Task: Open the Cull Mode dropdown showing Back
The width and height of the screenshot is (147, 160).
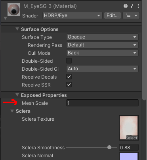Action: coord(102,53)
